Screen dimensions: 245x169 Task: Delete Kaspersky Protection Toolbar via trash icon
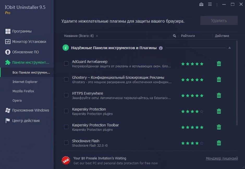[x=219, y=127]
